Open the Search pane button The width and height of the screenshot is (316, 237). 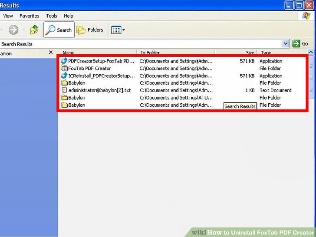point(59,30)
